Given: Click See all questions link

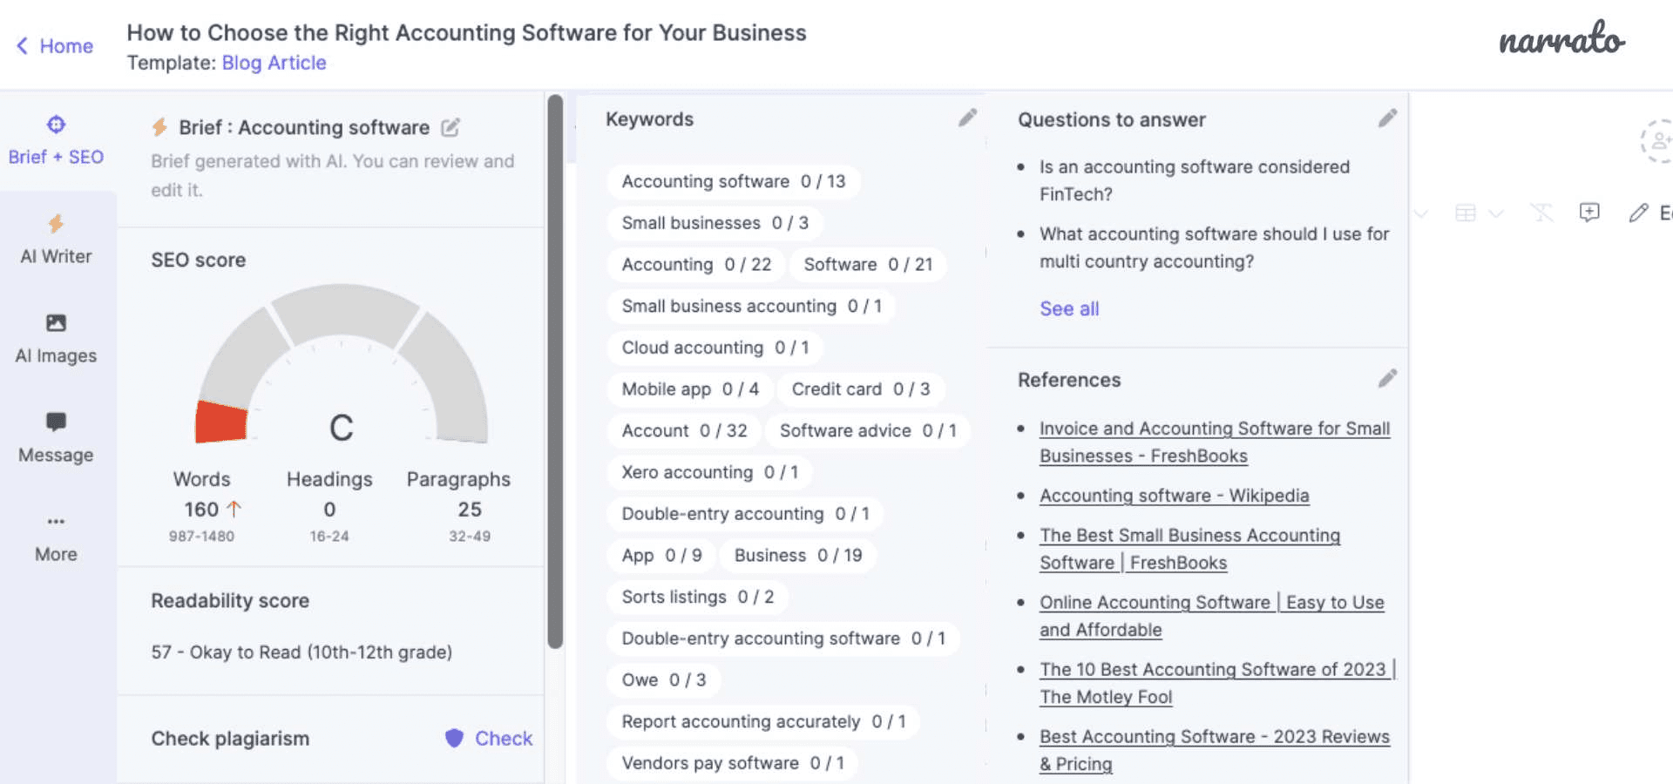Looking at the screenshot, I should tap(1069, 308).
